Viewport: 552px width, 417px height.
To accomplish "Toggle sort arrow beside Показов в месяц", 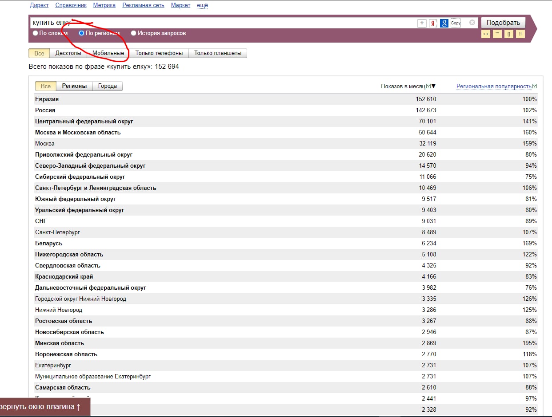I will [x=434, y=86].
